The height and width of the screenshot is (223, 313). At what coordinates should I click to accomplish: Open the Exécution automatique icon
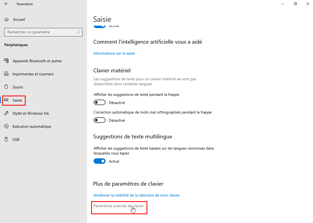point(6,126)
